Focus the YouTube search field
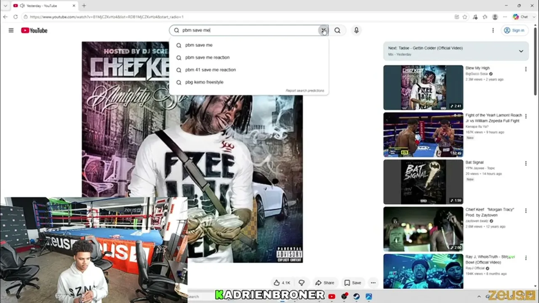 tap(248, 30)
